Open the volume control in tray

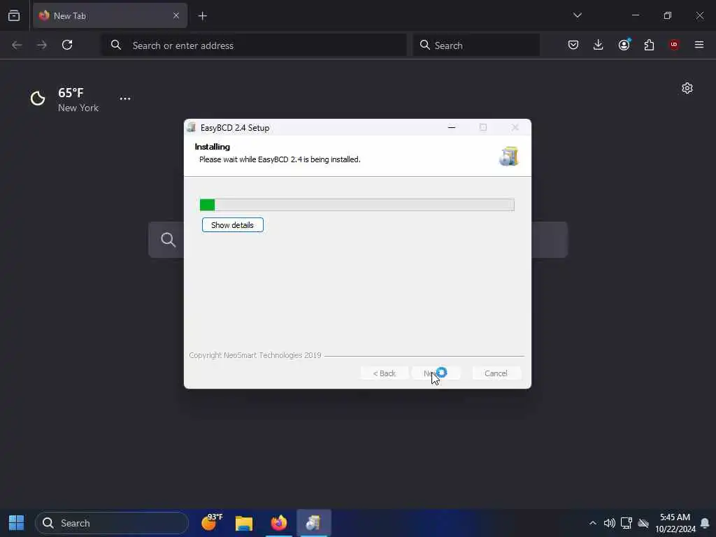pos(610,523)
